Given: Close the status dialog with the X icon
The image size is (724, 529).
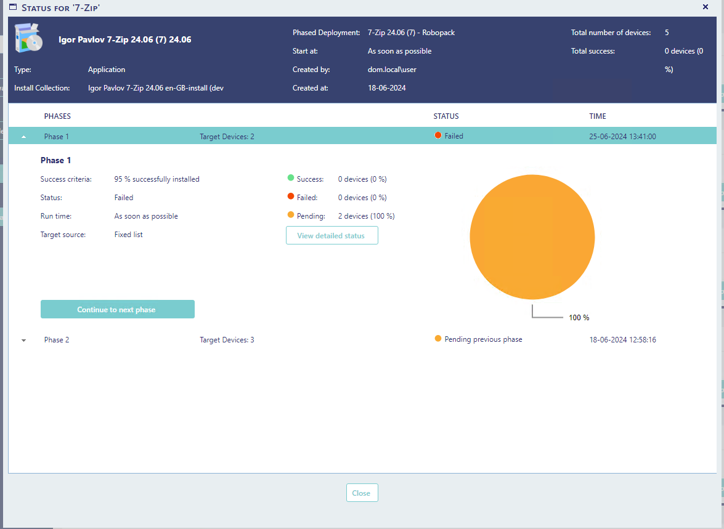Looking at the screenshot, I should (x=705, y=7).
